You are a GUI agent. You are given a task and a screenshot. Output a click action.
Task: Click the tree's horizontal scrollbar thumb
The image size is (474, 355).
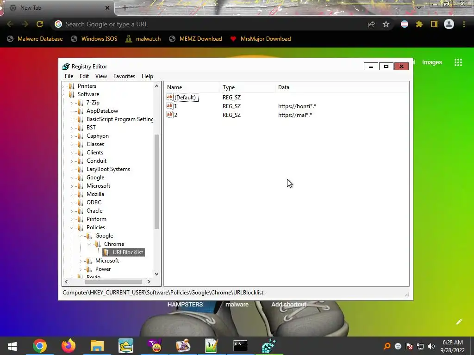pos(113,282)
